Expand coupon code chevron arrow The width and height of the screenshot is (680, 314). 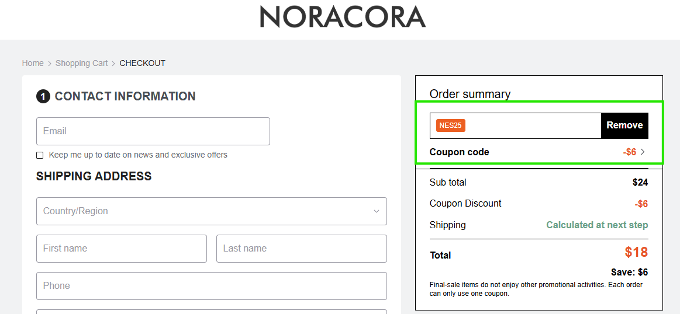coord(643,152)
